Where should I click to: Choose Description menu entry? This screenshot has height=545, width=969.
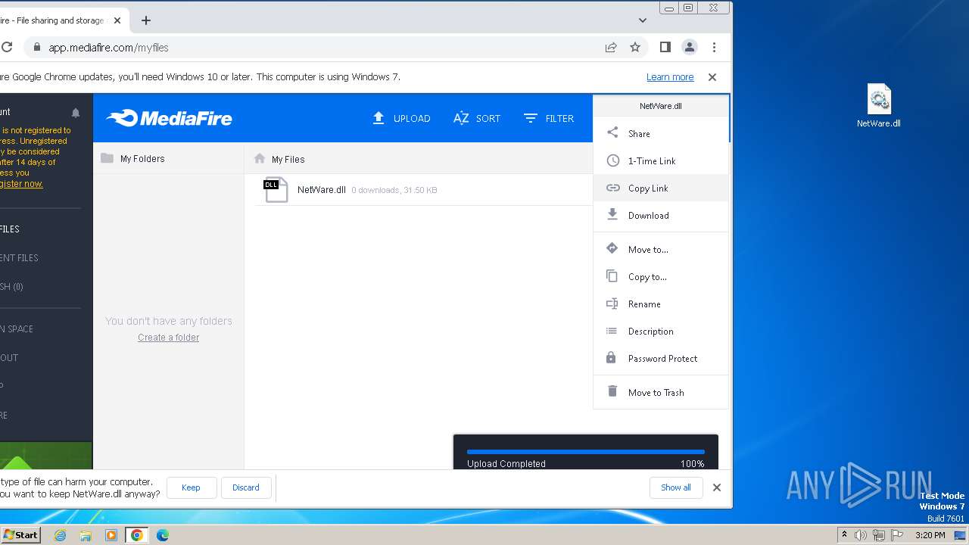(x=661, y=331)
